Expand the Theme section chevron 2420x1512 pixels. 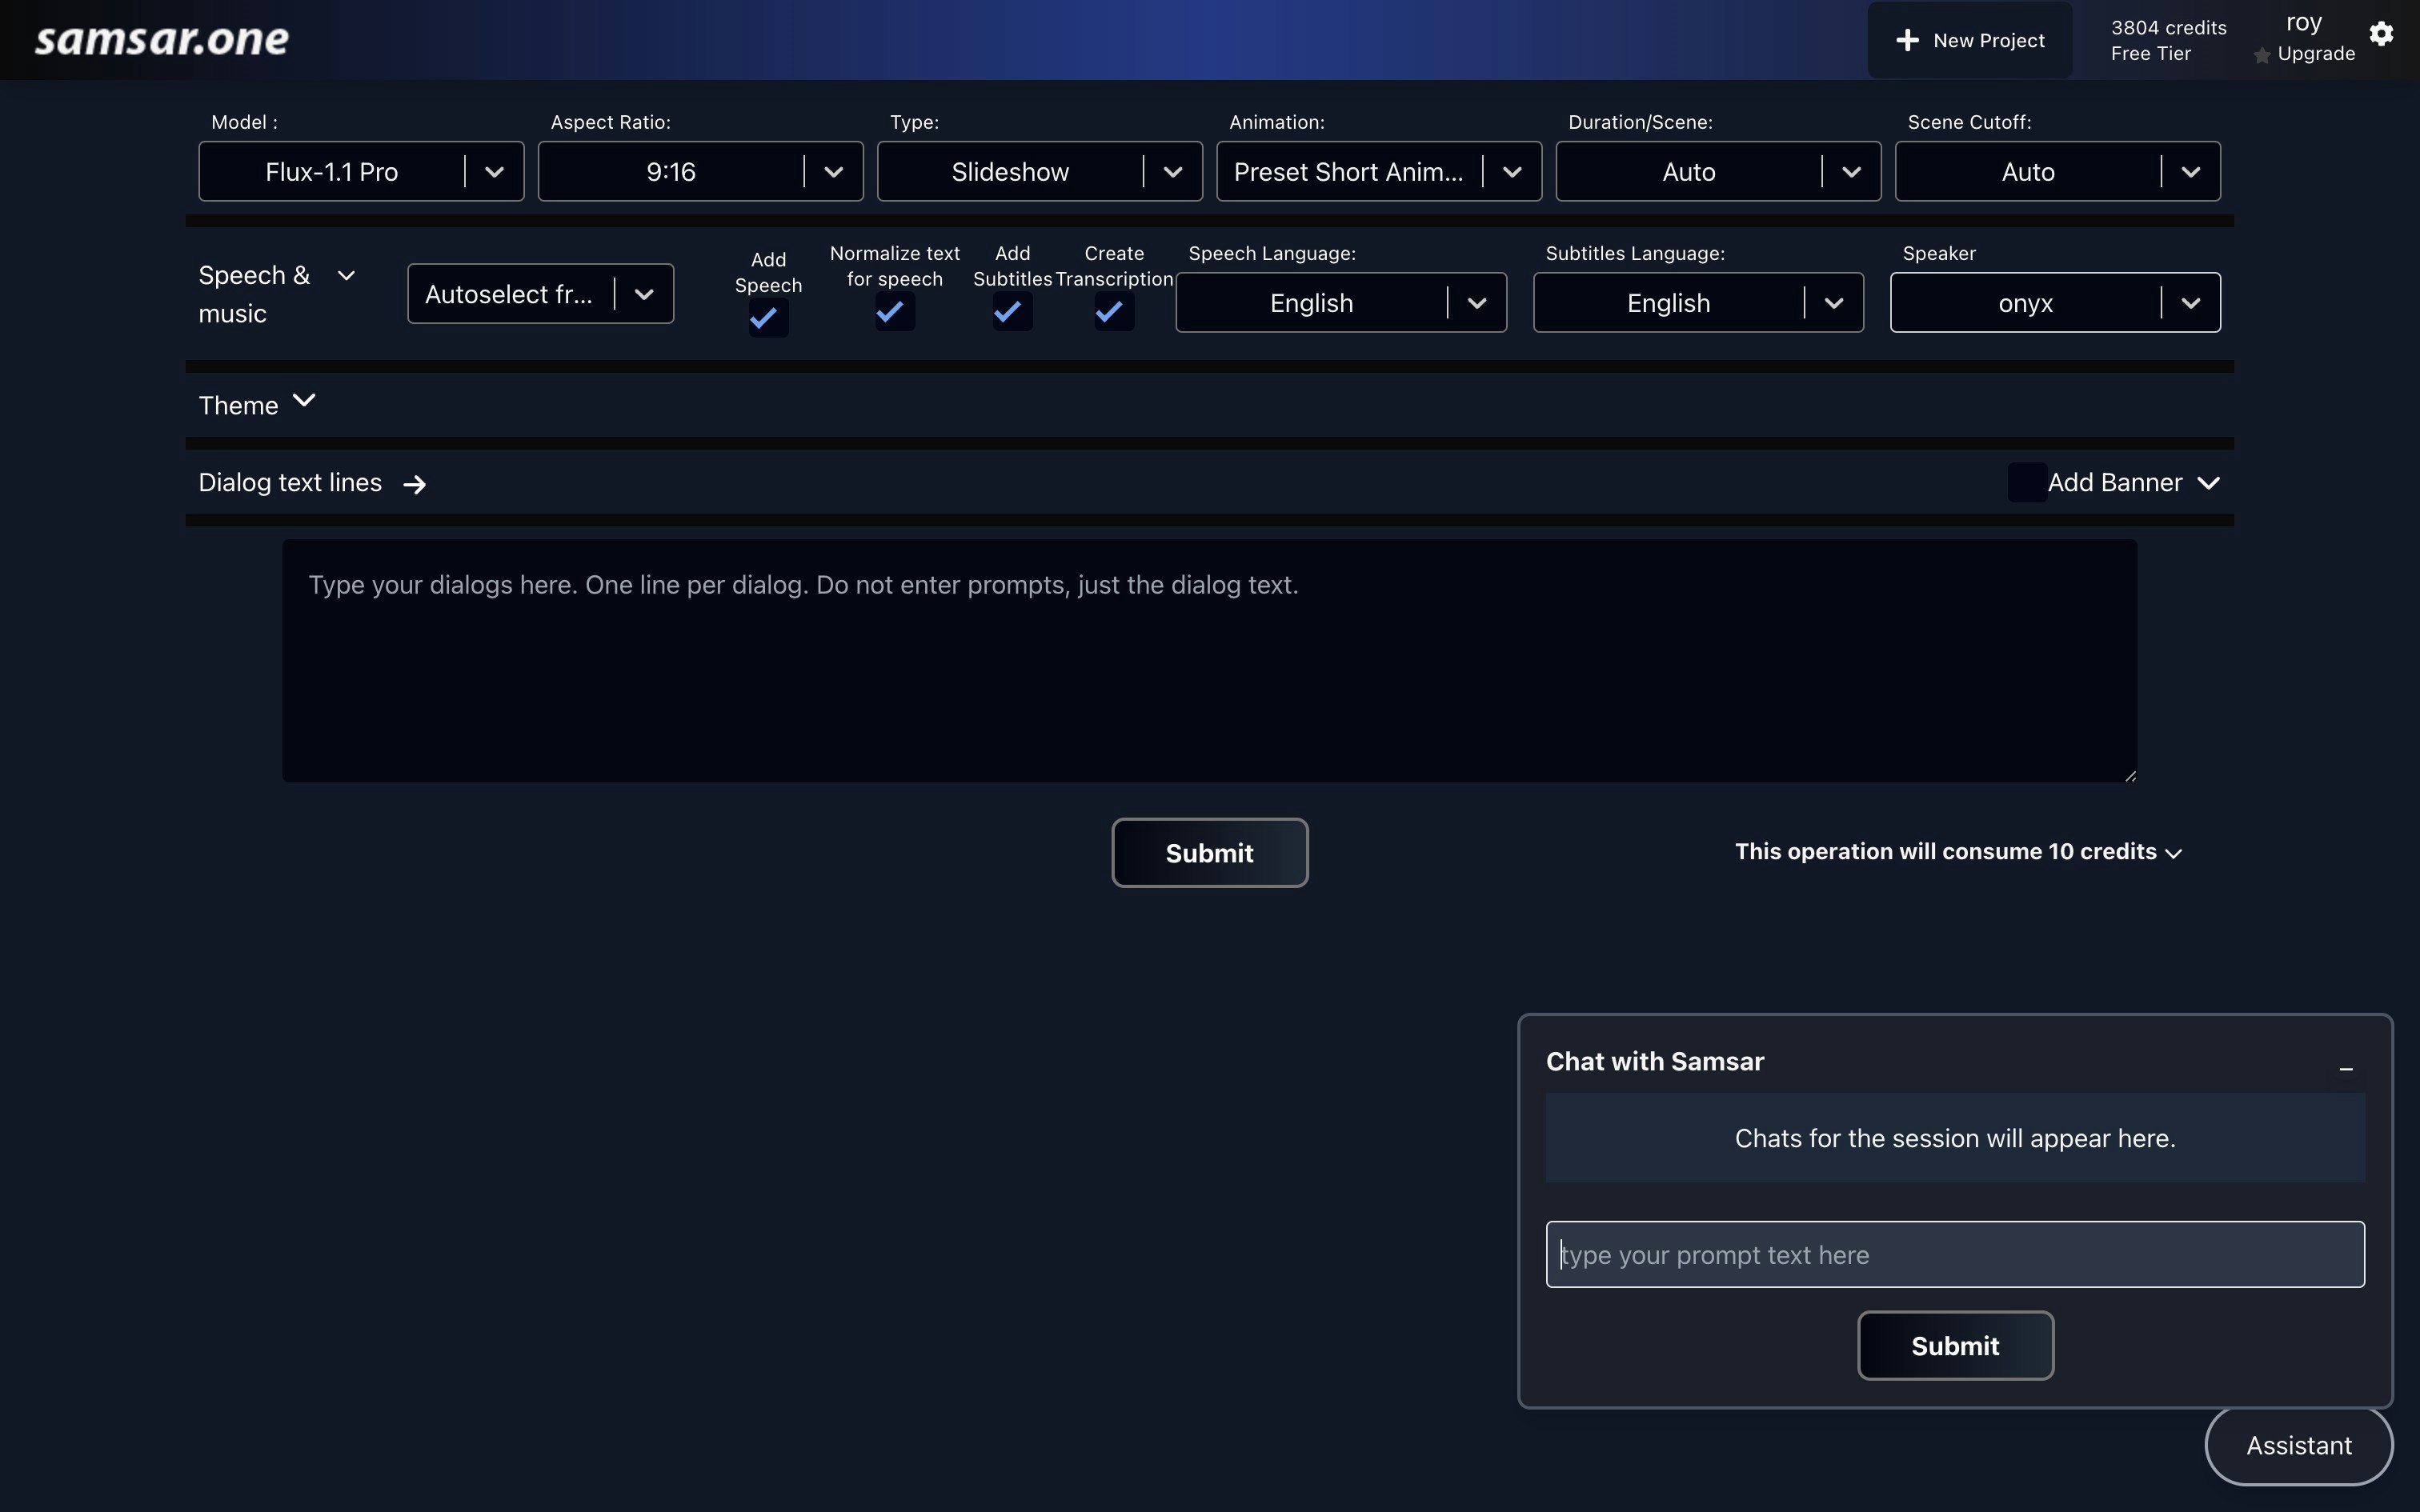(x=304, y=401)
